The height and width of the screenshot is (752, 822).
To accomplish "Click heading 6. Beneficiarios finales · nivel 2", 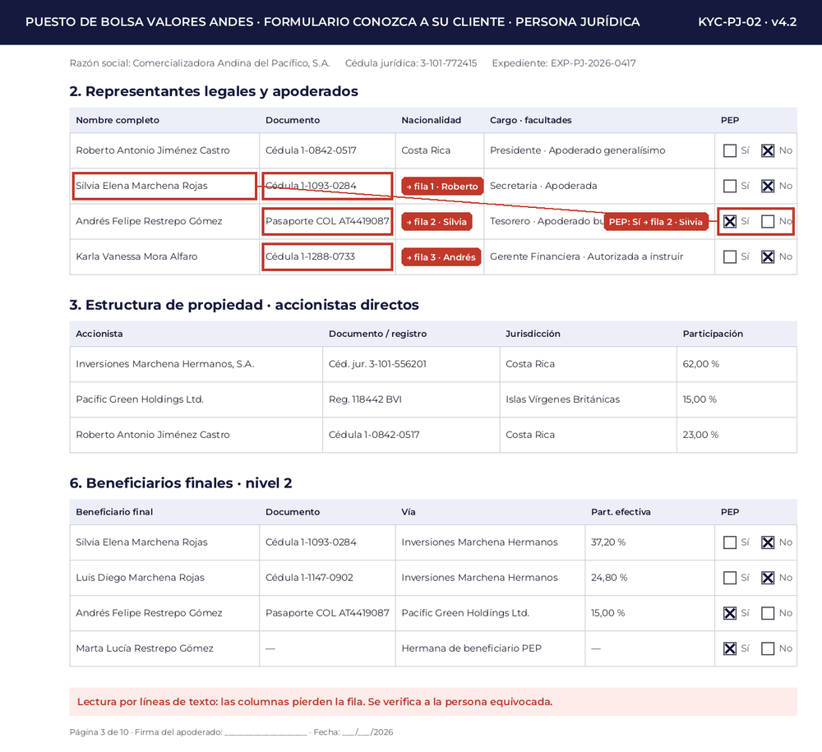I will (181, 483).
